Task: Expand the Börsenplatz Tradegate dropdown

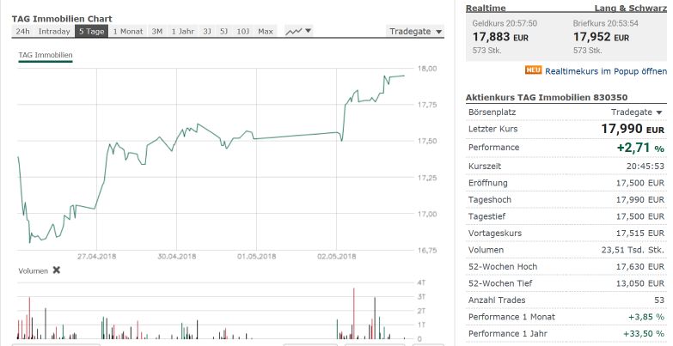Action: (637, 112)
